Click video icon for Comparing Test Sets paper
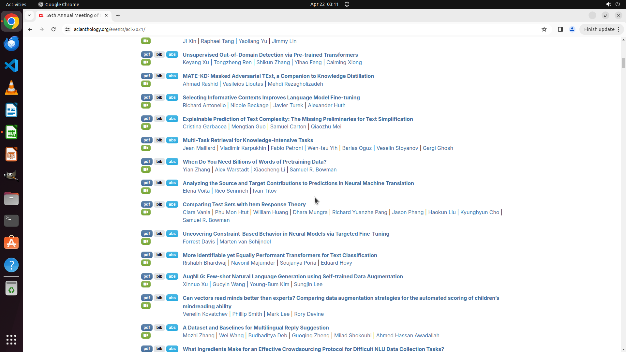This screenshot has width=626, height=352. coord(146,213)
